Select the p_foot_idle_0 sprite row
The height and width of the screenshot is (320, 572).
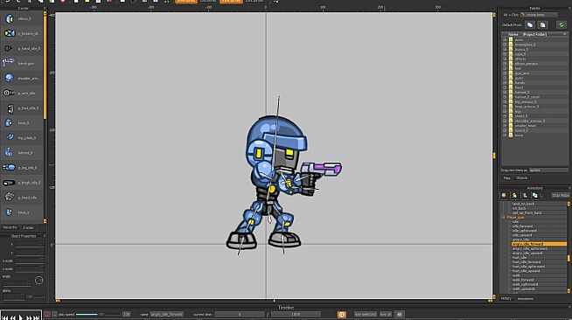22,108
